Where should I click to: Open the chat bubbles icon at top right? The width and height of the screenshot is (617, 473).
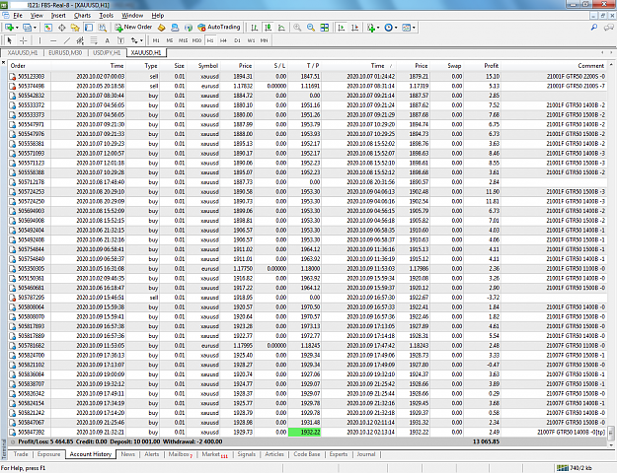point(609,28)
